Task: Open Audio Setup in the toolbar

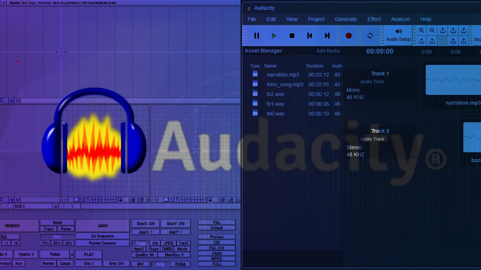Action: (x=398, y=36)
